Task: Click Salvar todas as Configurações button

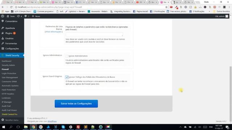Action: (76, 104)
